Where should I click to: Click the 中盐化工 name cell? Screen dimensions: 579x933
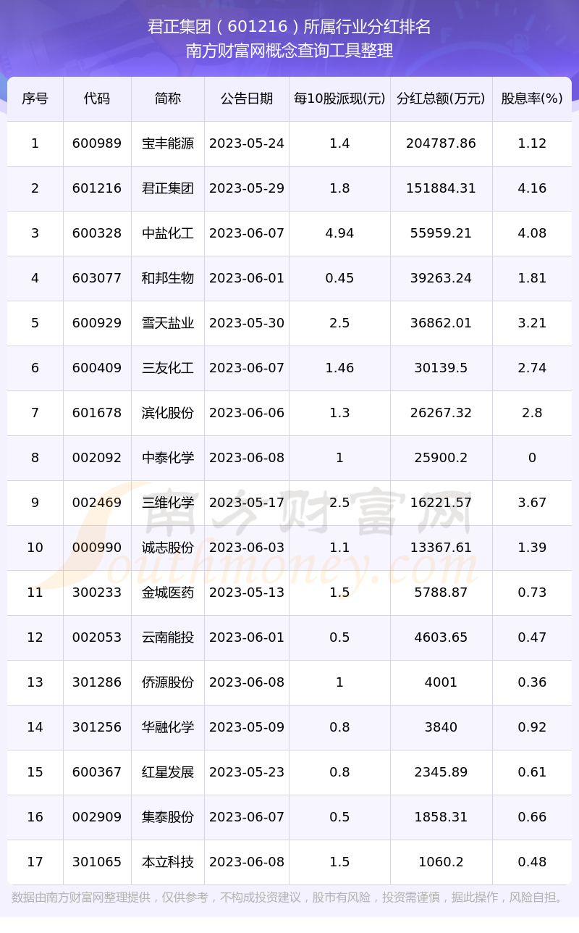(168, 233)
